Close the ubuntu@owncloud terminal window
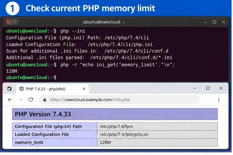 point(224,22)
